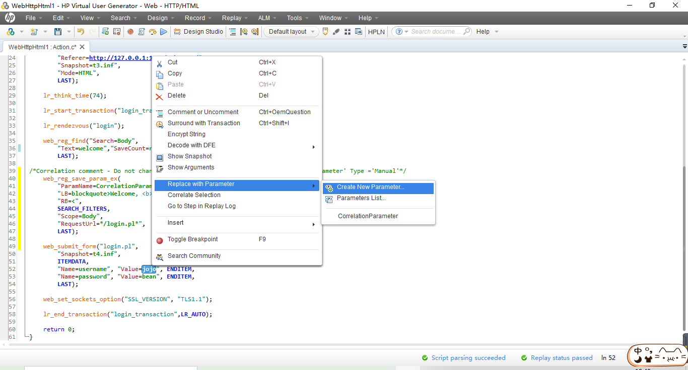Viewport: 688px width, 370px height.
Task: Click the Script parsing succeeded status
Action: (463, 358)
